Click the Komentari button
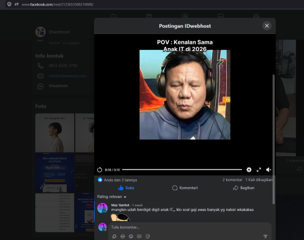Screen dimensions: 304x240 click(x=185, y=188)
